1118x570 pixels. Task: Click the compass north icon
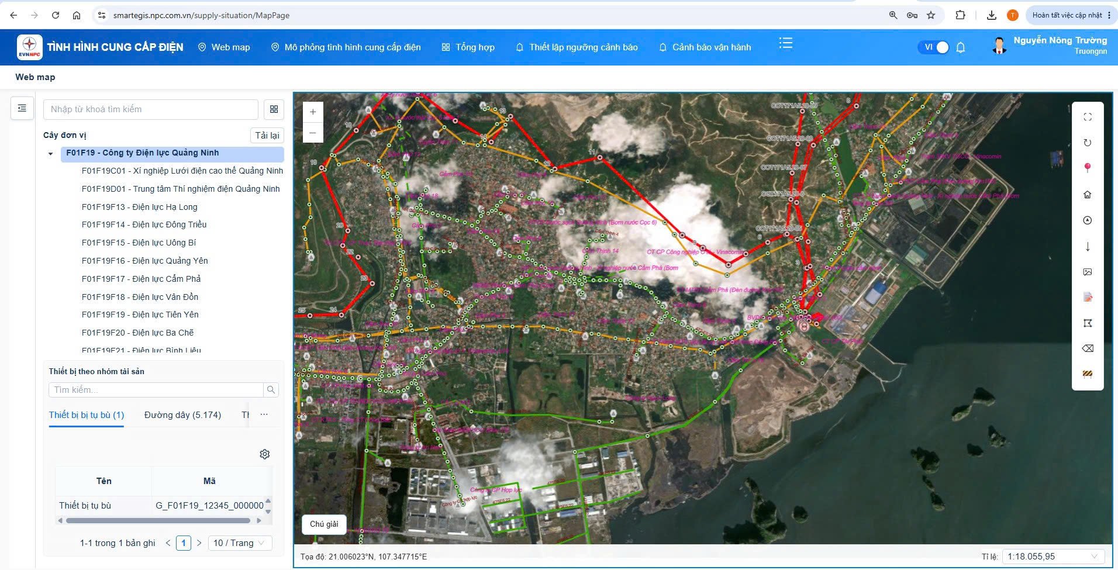click(1088, 220)
